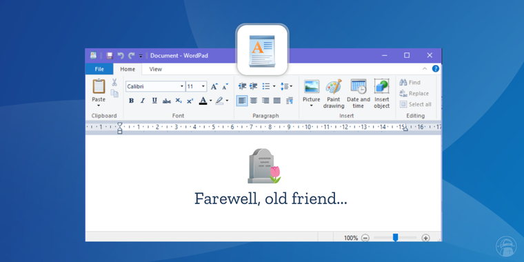This screenshot has width=524, height=262.
Task: Click Replace in Editing group
Action: tap(414, 94)
